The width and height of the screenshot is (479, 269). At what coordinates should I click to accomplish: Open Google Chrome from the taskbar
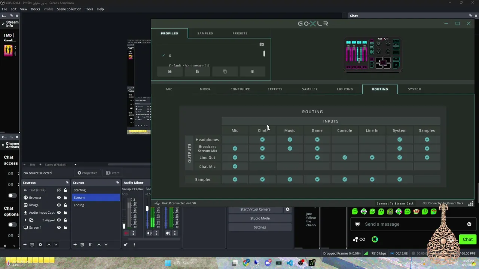pos(246,263)
